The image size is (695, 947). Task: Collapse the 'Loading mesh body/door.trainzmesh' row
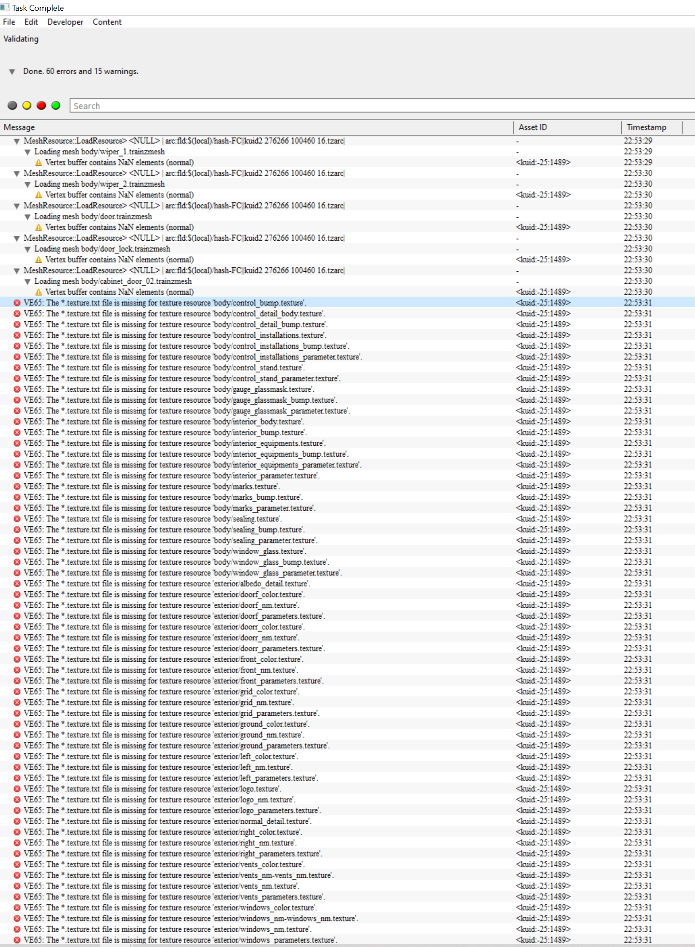coord(27,217)
